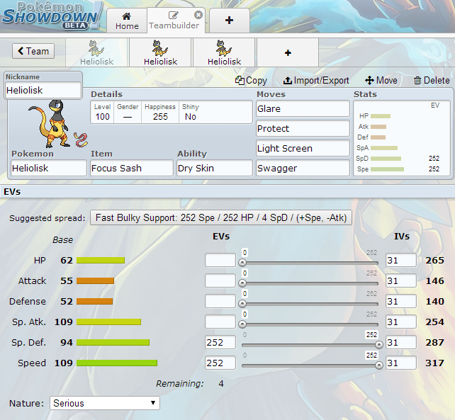Screen dimensions: 455x420
Task: Select the Light Screen move slot
Action: point(303,148)
